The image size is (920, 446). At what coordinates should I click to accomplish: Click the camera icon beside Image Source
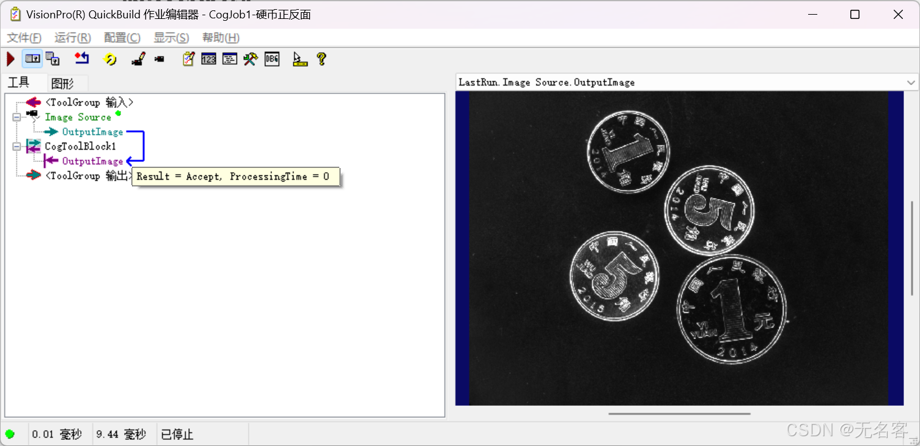point(33,116)
